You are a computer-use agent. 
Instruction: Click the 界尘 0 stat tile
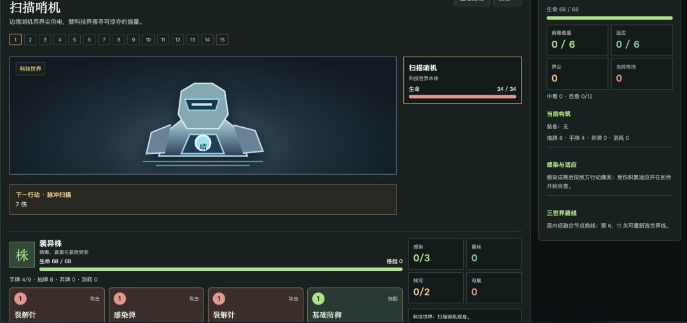[x=577, y=74]
